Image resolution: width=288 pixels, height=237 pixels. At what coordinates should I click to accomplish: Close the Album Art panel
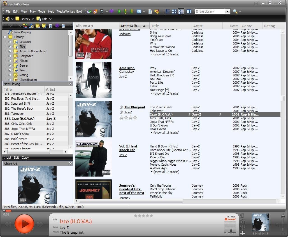click(70, 163)
